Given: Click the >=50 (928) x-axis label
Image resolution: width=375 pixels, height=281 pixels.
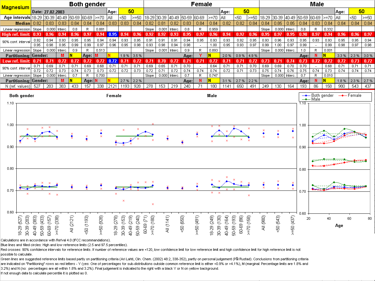Looking at the screenshot, I should click(101, 225).
